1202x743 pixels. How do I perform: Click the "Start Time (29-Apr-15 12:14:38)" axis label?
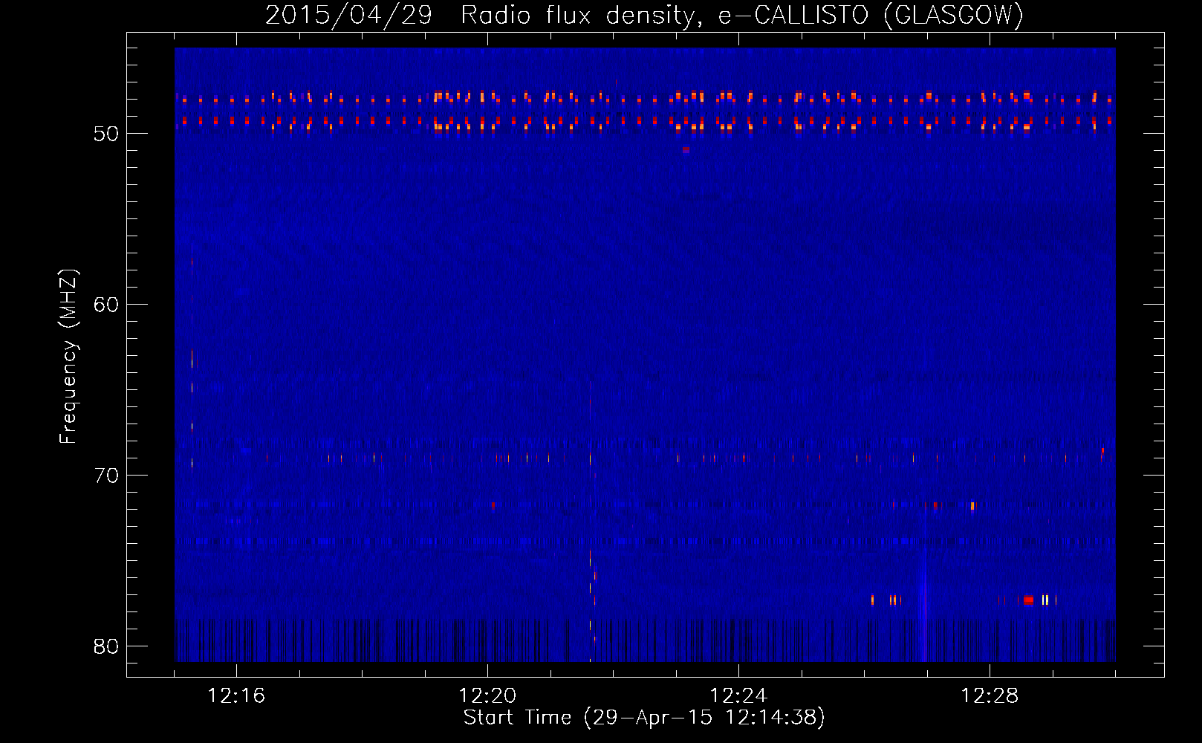click(x=644, y=718)
